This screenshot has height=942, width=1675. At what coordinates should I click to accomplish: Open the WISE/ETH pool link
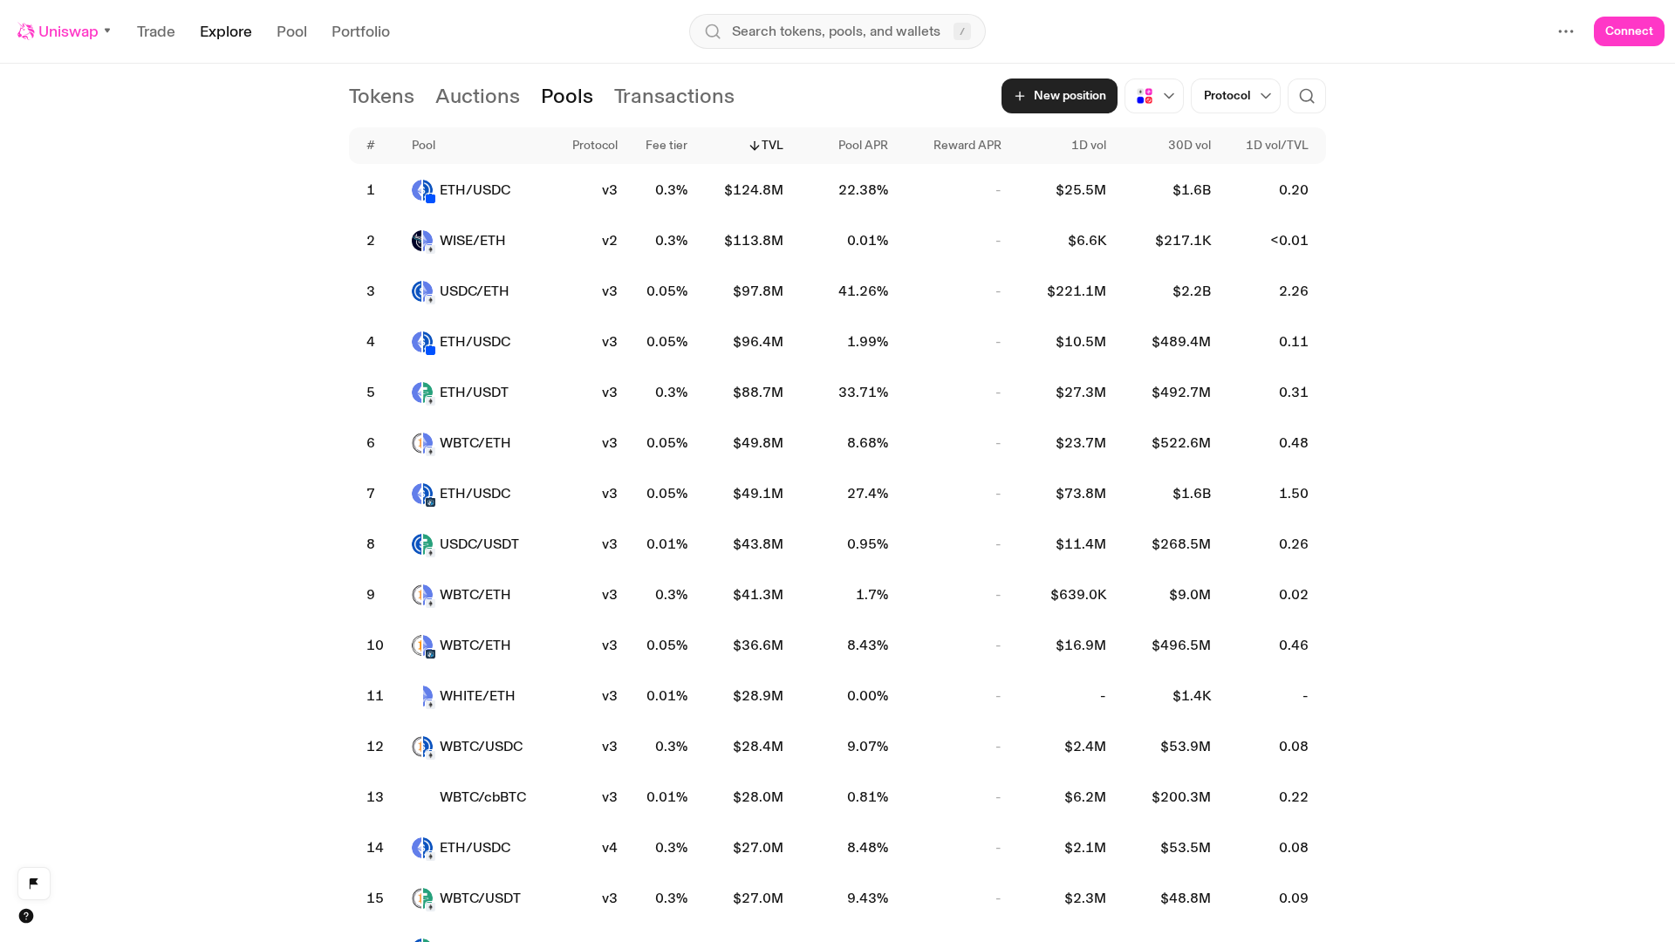472,241
